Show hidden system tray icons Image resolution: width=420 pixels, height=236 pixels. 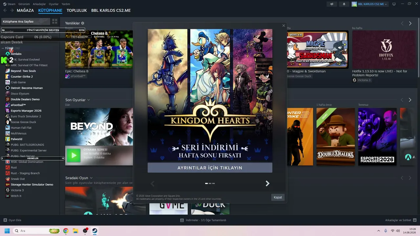378,231
